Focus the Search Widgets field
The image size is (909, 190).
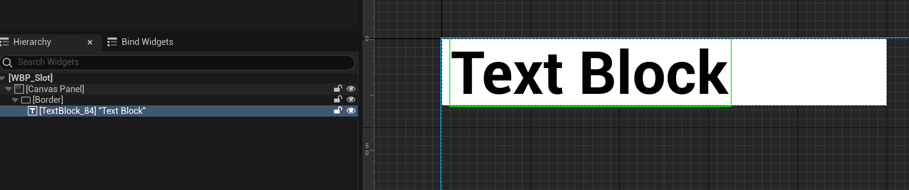(178, 62)
